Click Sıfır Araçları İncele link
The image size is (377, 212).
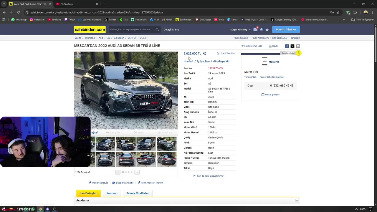pyautogui.click(x=150, y=183)
